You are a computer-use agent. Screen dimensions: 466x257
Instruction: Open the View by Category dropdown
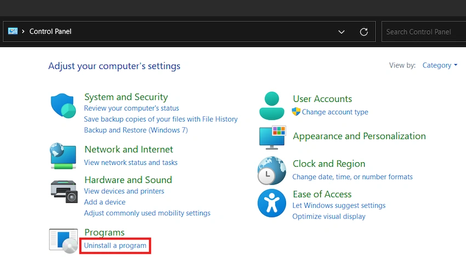coord(440,65)
